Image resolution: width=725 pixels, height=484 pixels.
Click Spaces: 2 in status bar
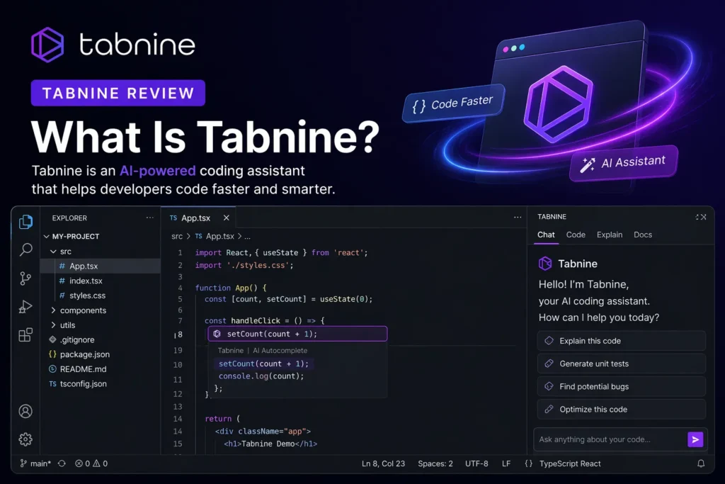click(x=435, y=463)
